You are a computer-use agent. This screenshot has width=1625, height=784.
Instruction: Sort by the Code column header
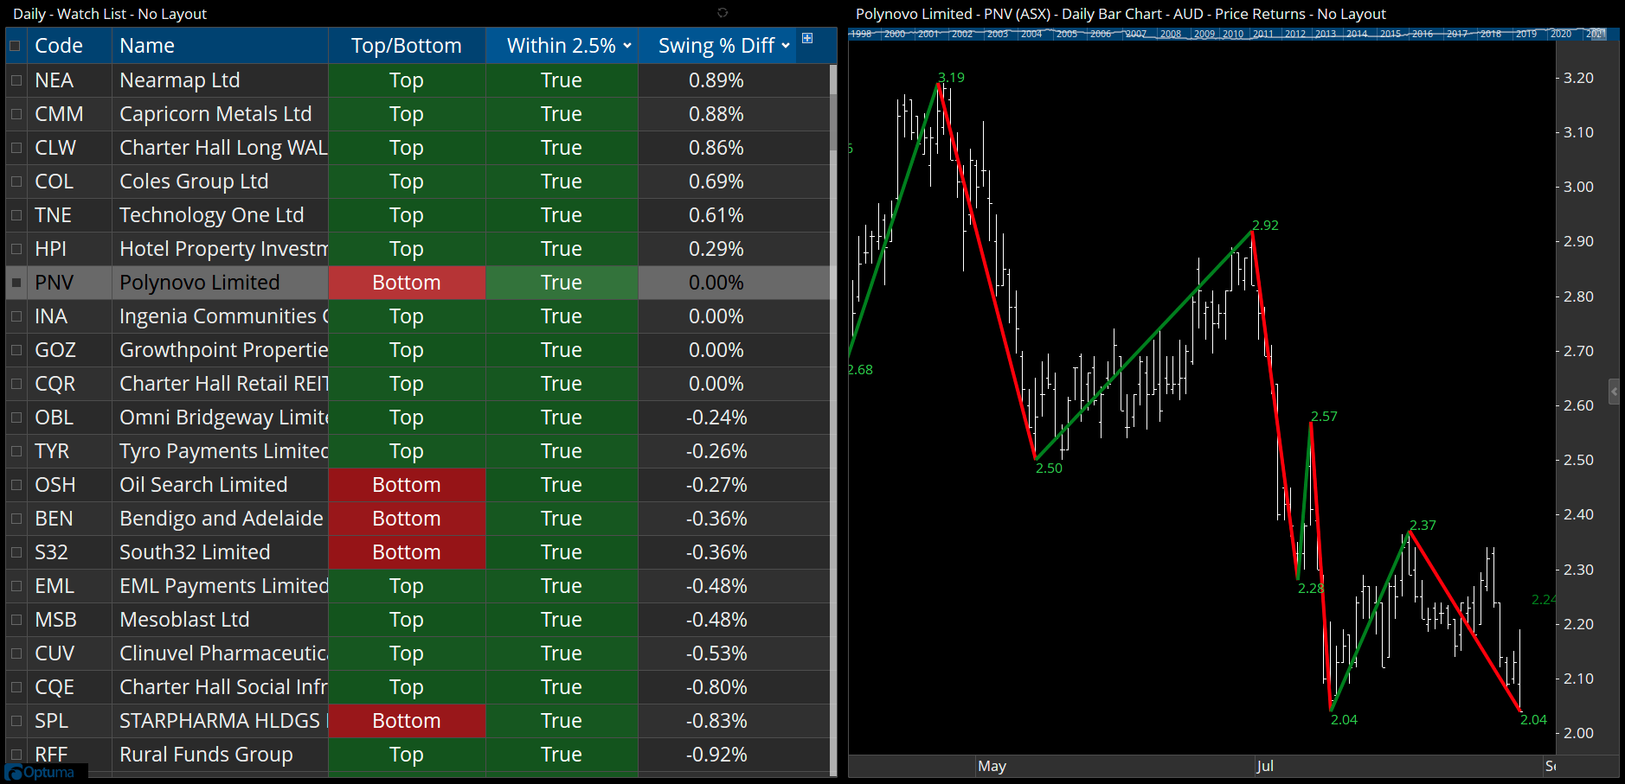pyautogui.click(x=69, y=46)
